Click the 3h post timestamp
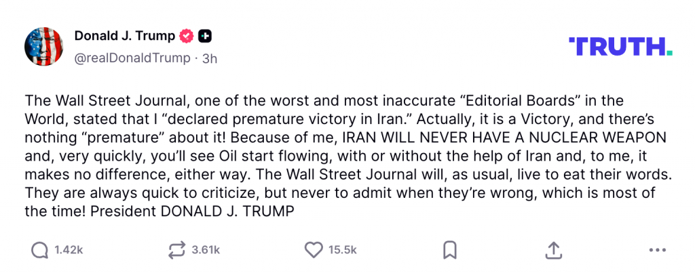 pyautogui.click(x=210, y=58)
